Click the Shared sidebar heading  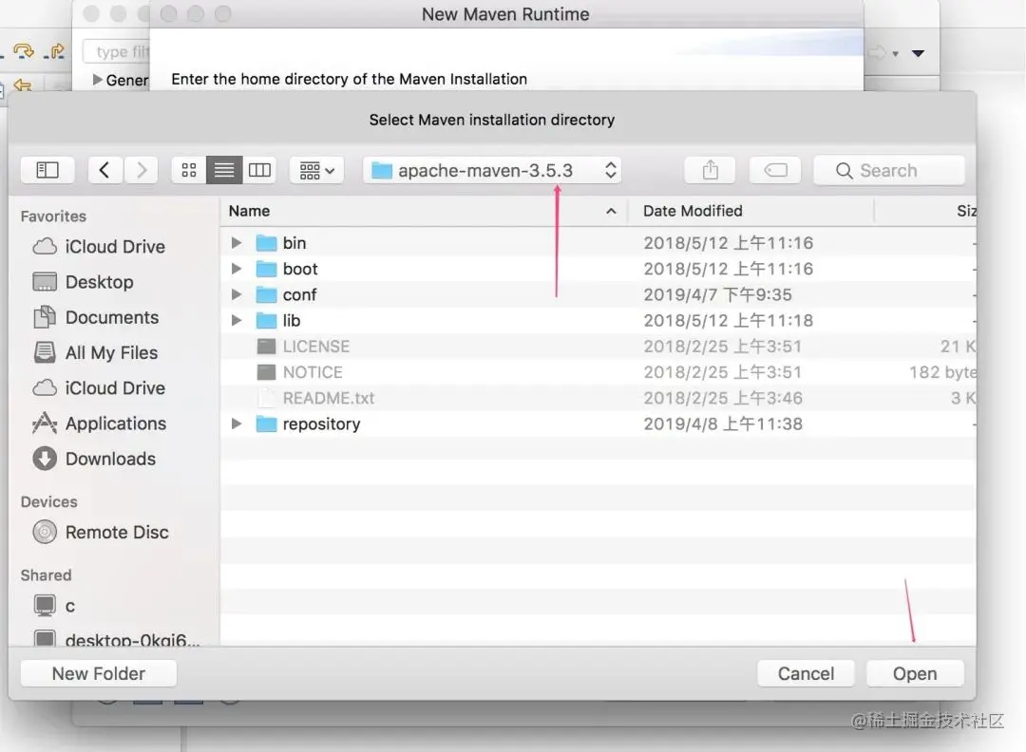(46, 575)
